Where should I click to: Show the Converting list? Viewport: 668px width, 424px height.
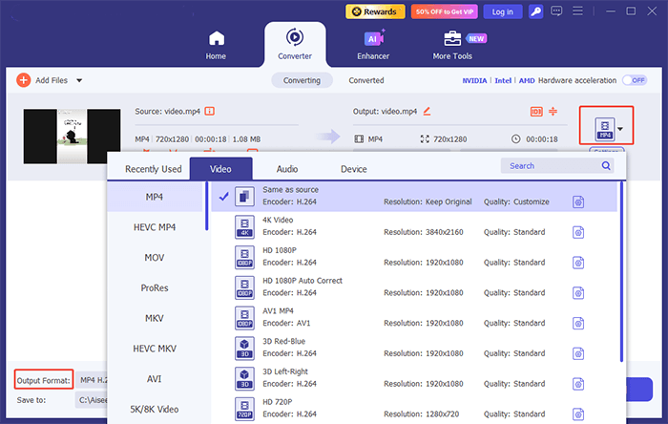(x=303, y=80)
